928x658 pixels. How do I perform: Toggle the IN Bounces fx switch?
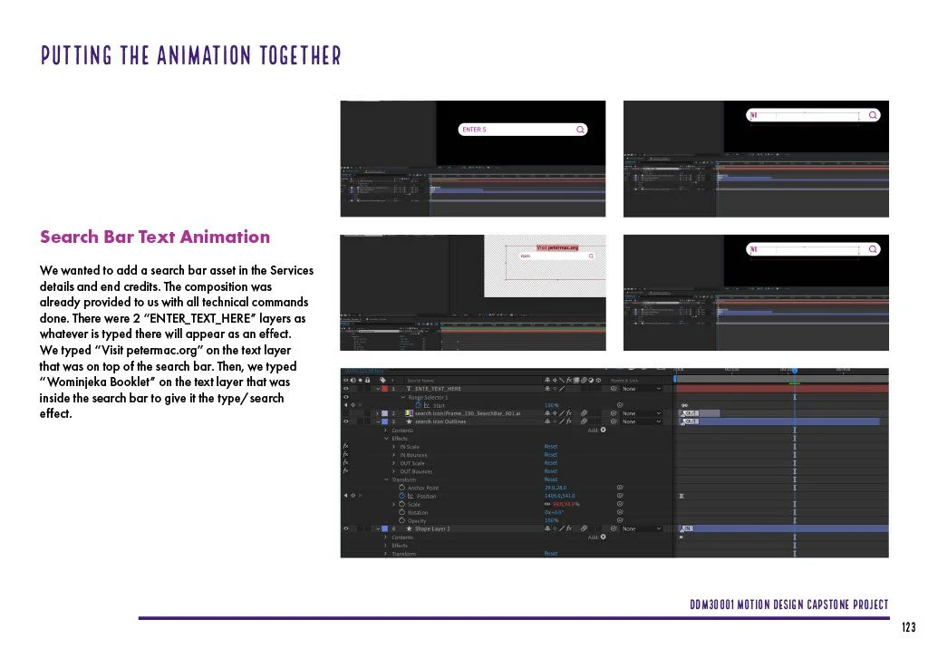[x=345, y=455]
